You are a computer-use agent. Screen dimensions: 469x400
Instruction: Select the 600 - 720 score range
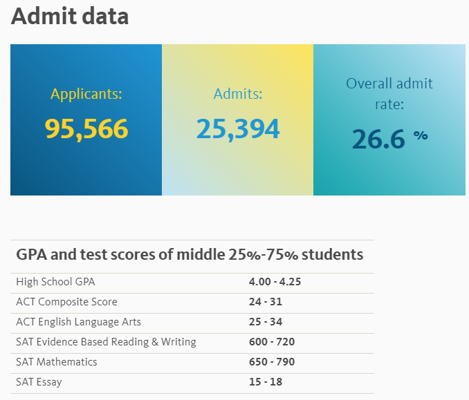click(271, 342)
